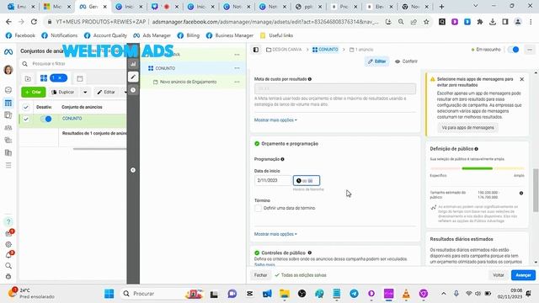
Task: Open the help question mark icon in the sidebar
Action: point(8,221)
